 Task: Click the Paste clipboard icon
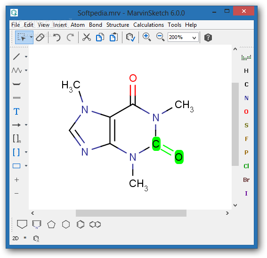(113, 37)
